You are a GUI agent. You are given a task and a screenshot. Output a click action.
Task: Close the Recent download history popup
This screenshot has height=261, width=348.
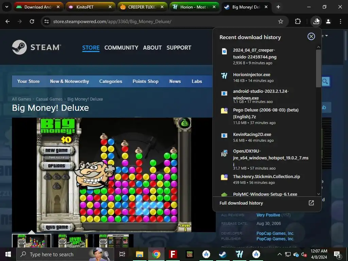pos(311,36)
